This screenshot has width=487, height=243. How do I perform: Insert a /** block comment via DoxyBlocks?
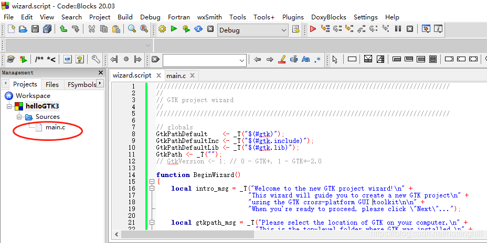(x=39, y=59)
